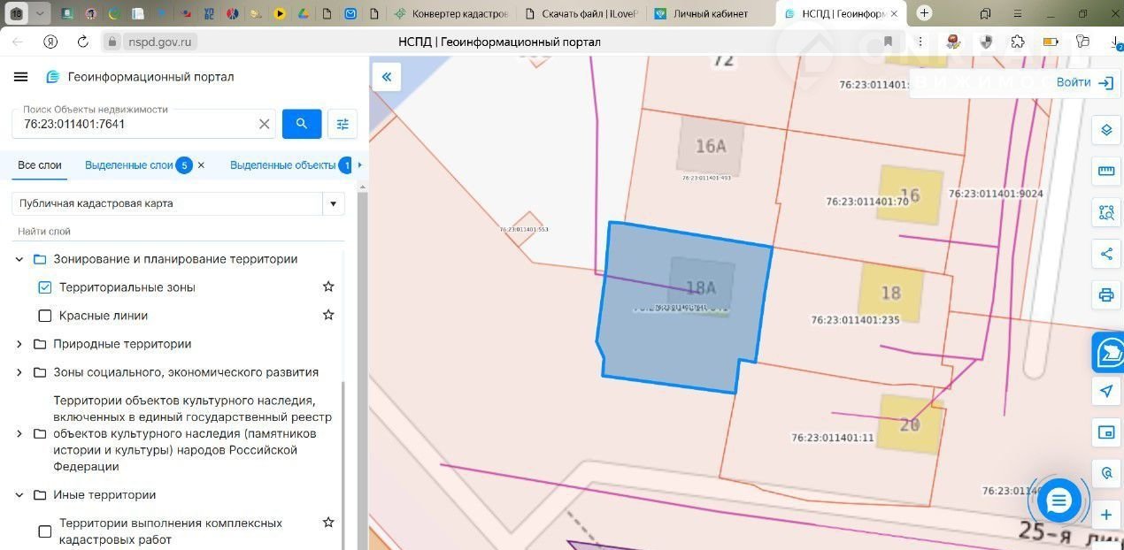Enable the Красные линии layer checkbox
Image resolution: width=1124 pixels, height=550 pixels.
coord(45,316)
